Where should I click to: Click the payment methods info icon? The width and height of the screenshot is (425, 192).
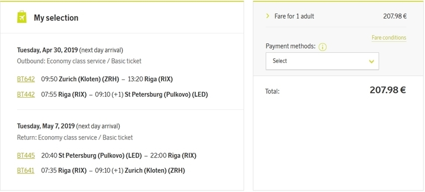click(x=322, y=47)
